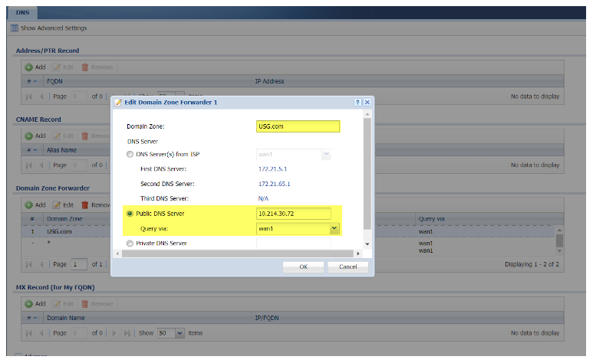Select the Public DNS Server radio button
This screenshot has width=593, height=363.
click(x=129, y=214)
